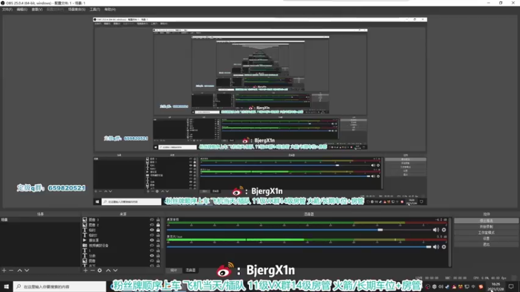Open the 编辑(E) menu
The image size is (520, 292).
(22, 9)
